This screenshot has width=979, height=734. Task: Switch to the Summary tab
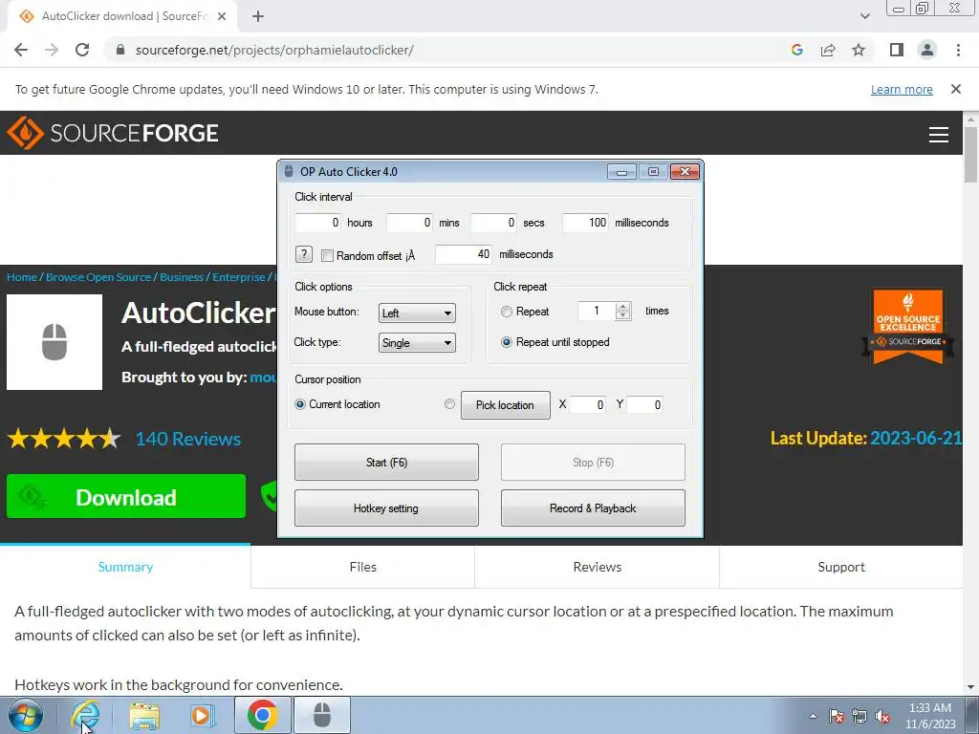point(125,567)
